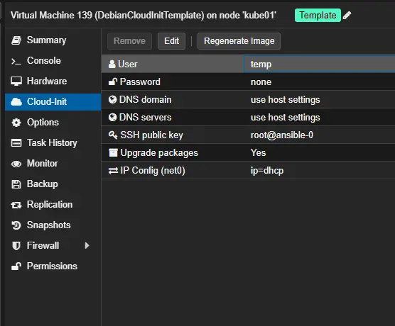
Task: Switch to the Hardware tab
Action: click(x=53, y=81)
